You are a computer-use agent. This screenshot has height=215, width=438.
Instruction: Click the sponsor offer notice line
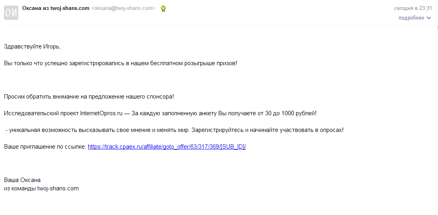point(89,97)
